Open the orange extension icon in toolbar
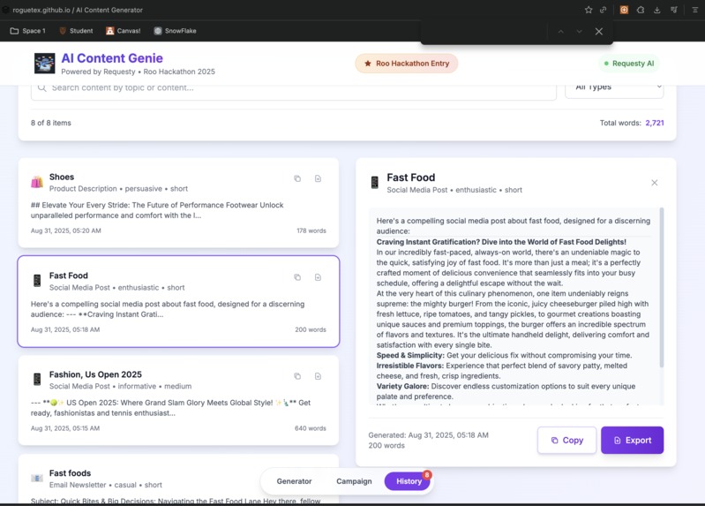 click(x=624, y=10)
